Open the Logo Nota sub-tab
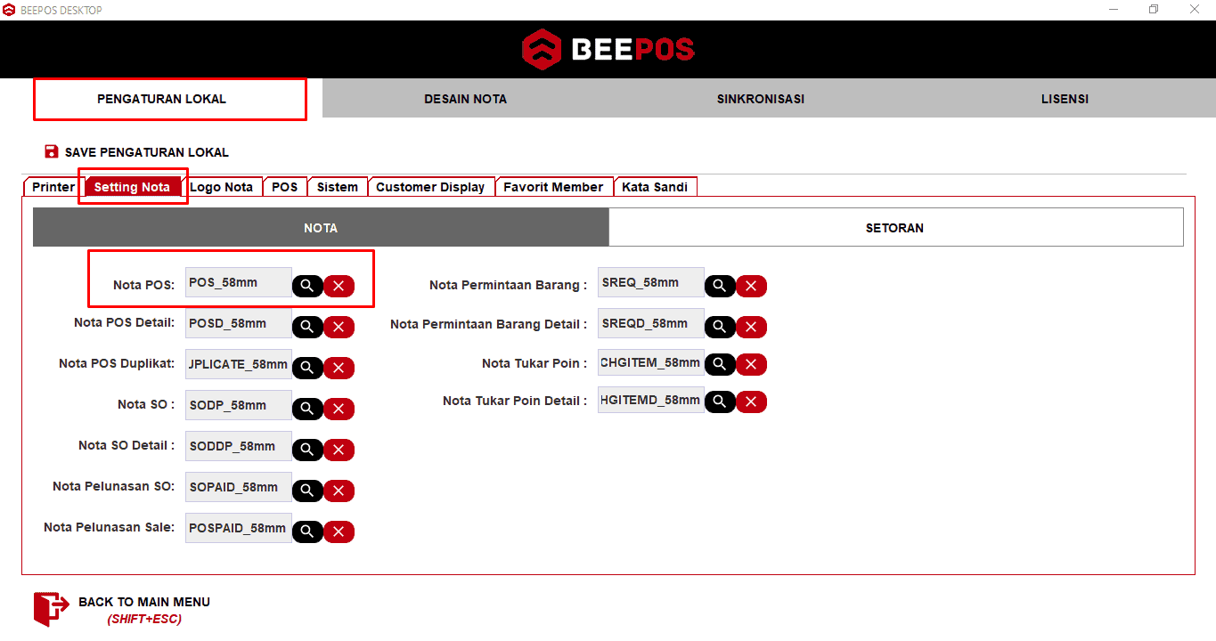Image resolution: width=1216 pixels, height=641 pixels. pyautogui.click(x=222, y=187)
